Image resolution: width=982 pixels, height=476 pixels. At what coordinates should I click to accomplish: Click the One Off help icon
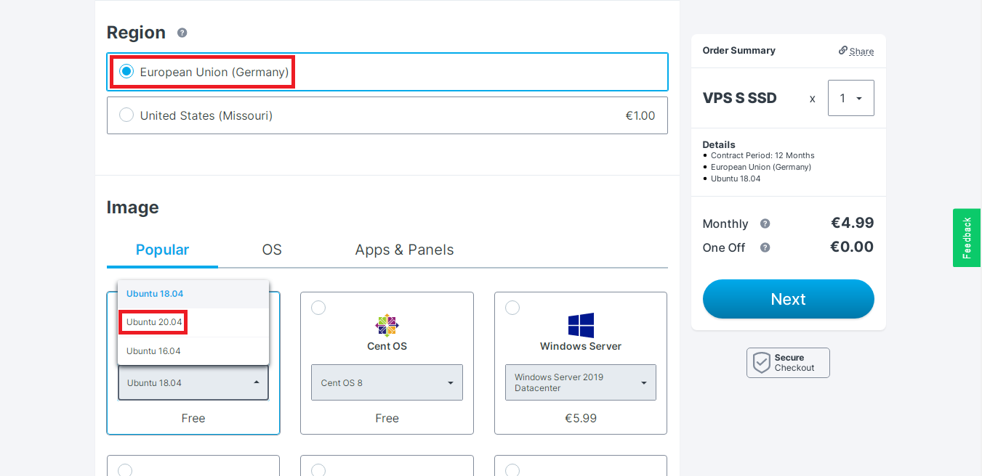[765, 247]
